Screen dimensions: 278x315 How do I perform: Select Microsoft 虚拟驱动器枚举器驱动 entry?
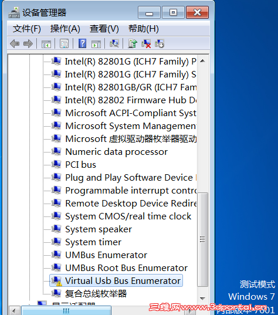point(131,139)
